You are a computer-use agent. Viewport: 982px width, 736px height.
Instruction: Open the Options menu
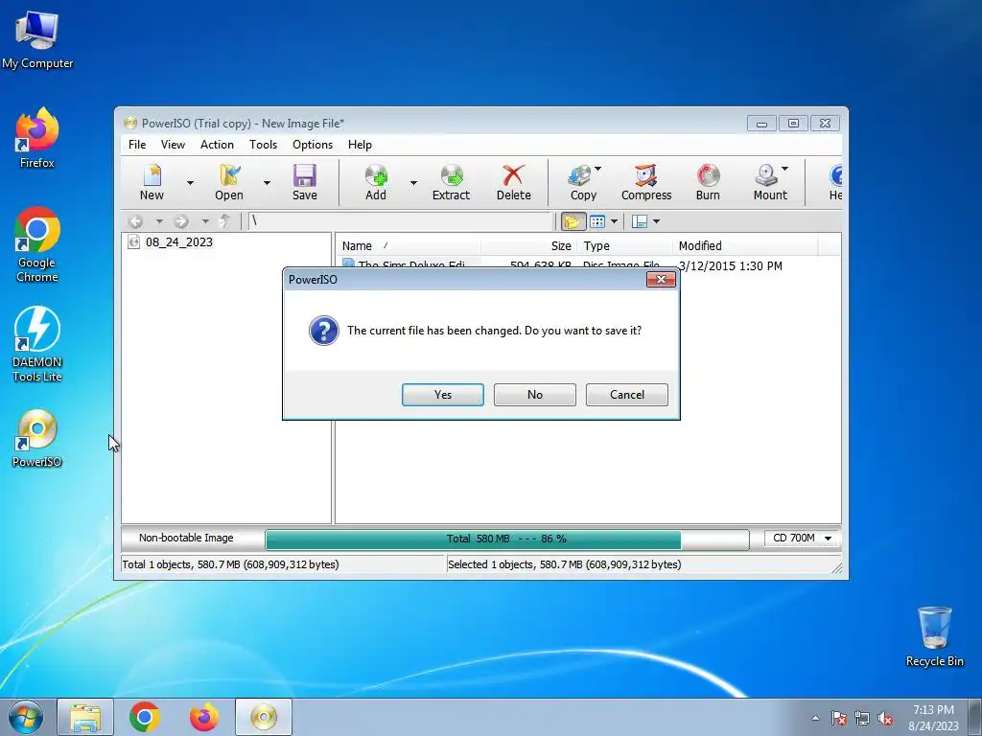(313, 145)
